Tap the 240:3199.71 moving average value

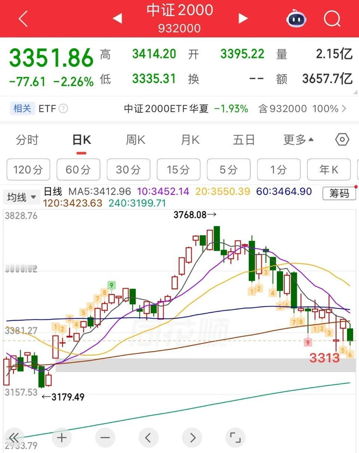pyautogui.click(x=137, y=203)
